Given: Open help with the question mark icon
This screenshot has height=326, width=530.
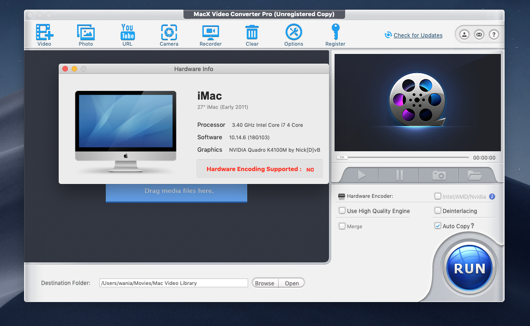Looking at the screenshot, I should pos(494,35).
